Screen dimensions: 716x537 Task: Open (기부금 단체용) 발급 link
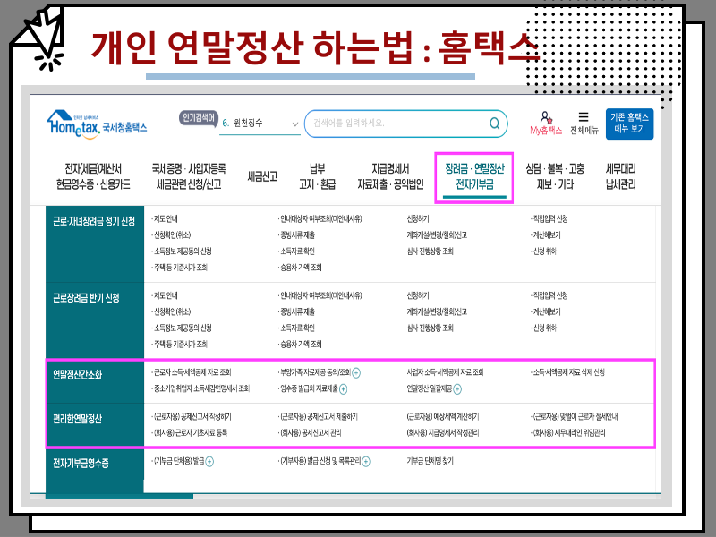click(x=178, y=461)
